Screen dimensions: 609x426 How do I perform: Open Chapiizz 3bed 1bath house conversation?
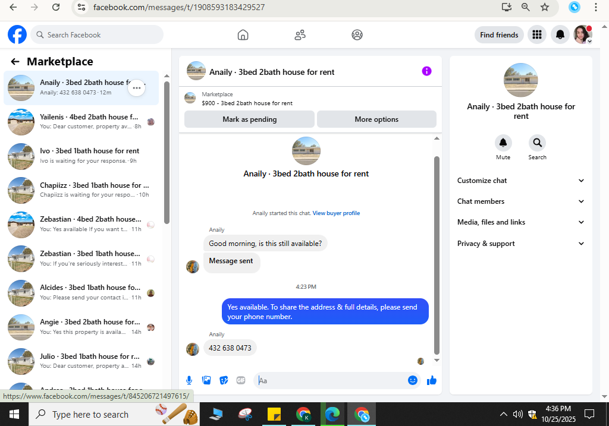click(x=81, y=190)
